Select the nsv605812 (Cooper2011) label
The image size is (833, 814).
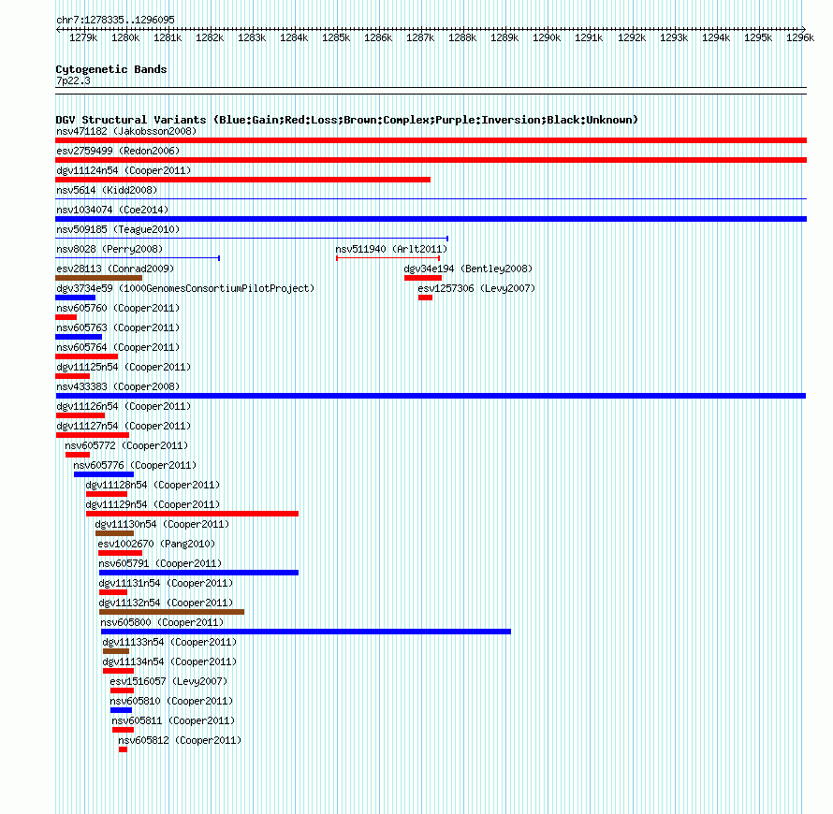(x=180, y=740)
